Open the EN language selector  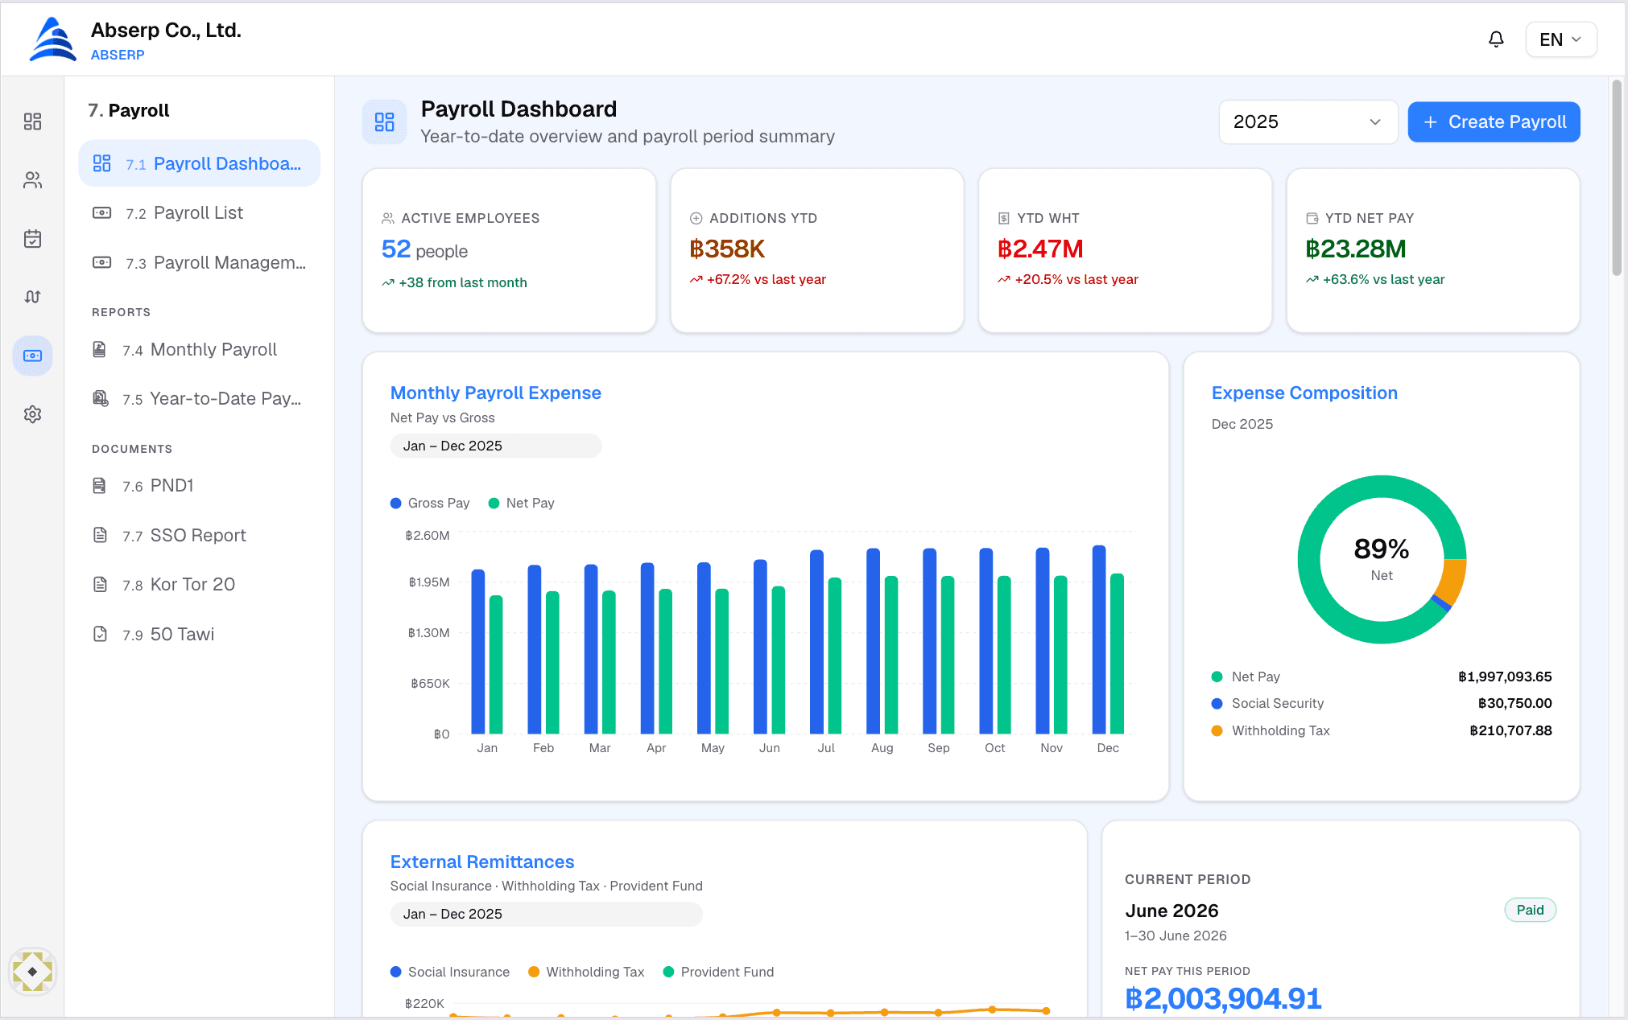[1560, 39]
